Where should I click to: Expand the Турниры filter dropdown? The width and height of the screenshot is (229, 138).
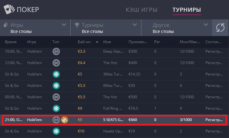point(106,28)
